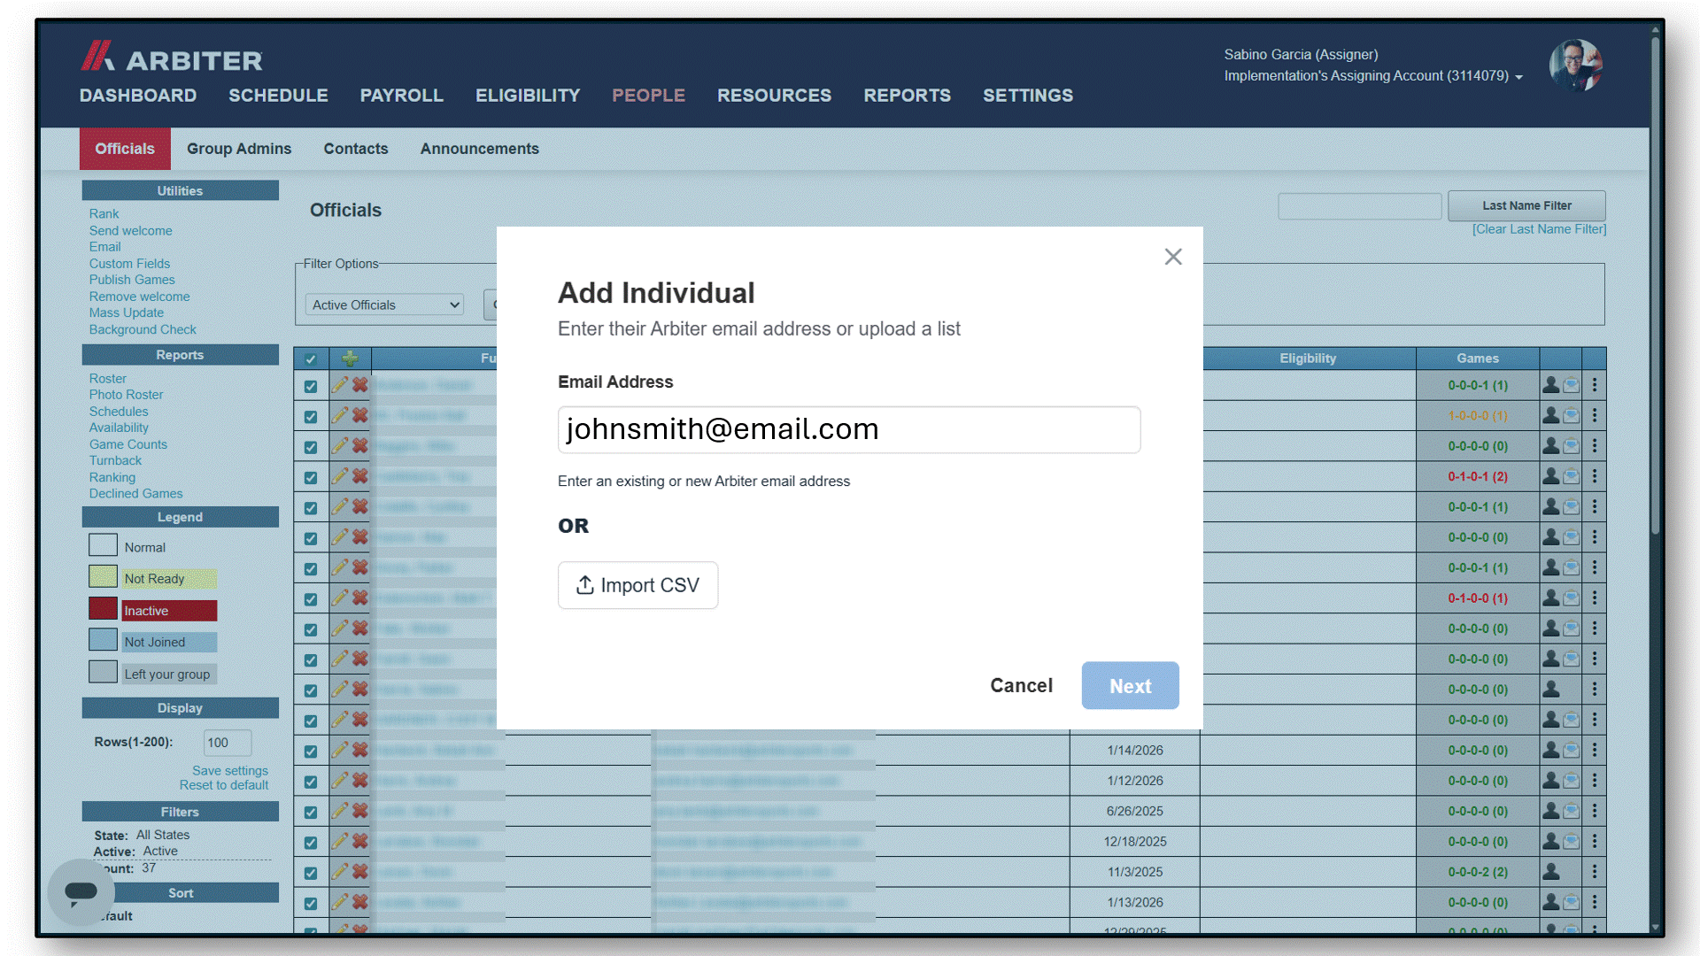Expand the Active Officials filter dropdown
This screenshot has width=1700, height=956.
[x=384, y=305]
